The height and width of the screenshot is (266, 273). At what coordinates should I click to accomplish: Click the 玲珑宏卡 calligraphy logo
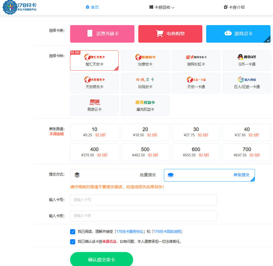[145, 79]
